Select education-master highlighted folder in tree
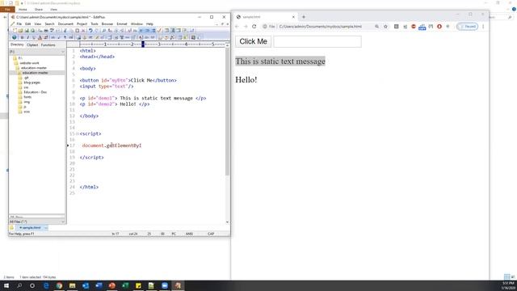Viewport: 517px width, 291px height. (35, 73)
